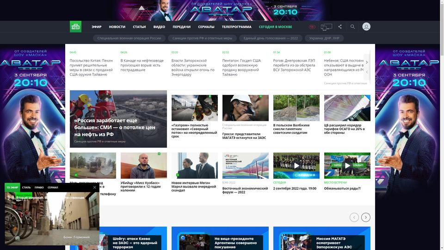Close the floating TV player
The image size is (444, 250).
click(x=94, y=187)
